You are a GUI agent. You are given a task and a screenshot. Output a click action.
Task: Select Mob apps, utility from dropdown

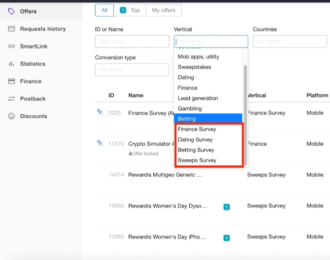click(x=208, y=56)
